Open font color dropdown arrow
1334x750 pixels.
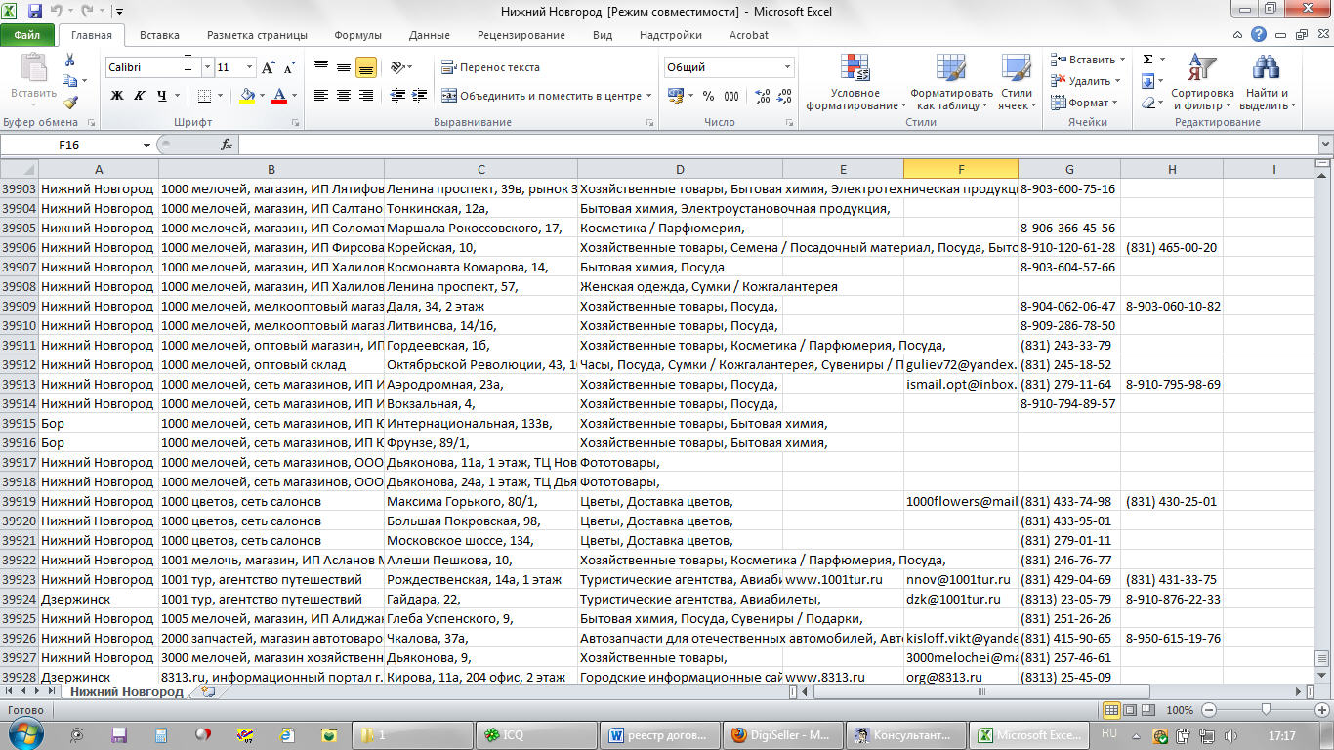point(295,96)
